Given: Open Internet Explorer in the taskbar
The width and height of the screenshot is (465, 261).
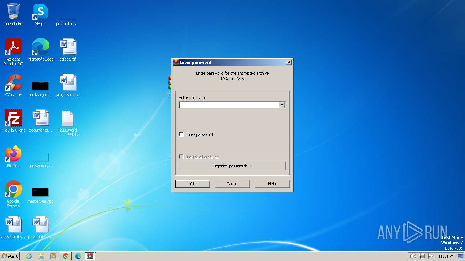Looking at the screenshot, I should click(x=29, y=256).
